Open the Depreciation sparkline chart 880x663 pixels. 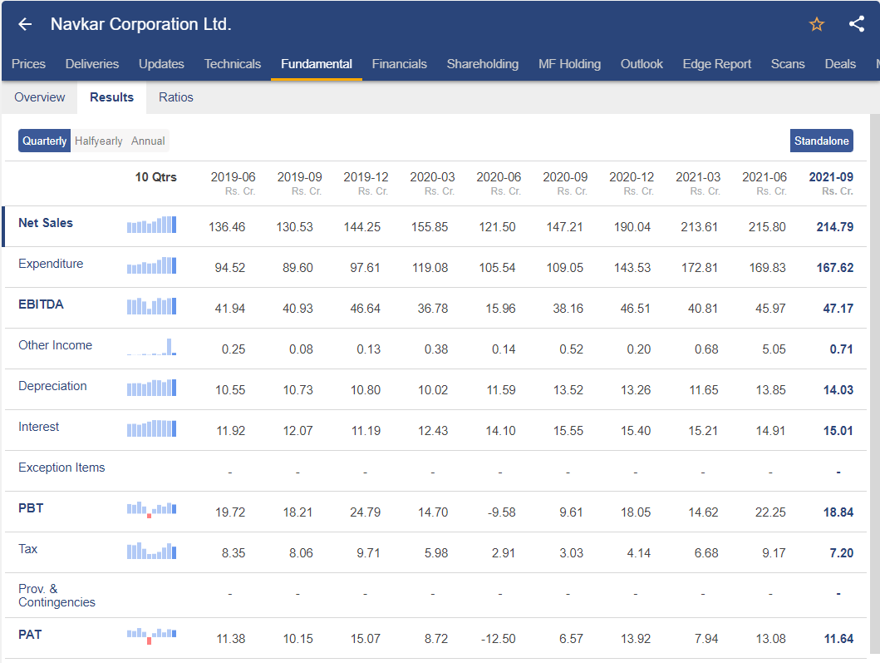click(x=151, y=388)
